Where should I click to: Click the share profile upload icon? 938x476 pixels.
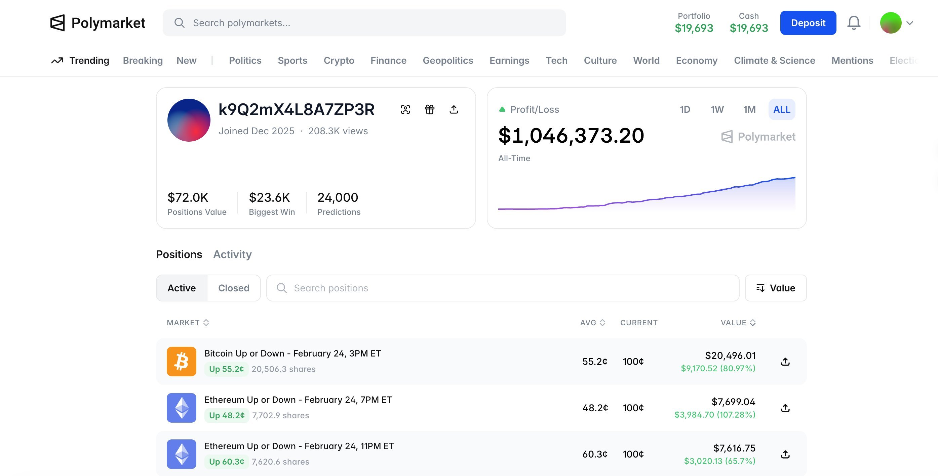click(x=453, y=109)
